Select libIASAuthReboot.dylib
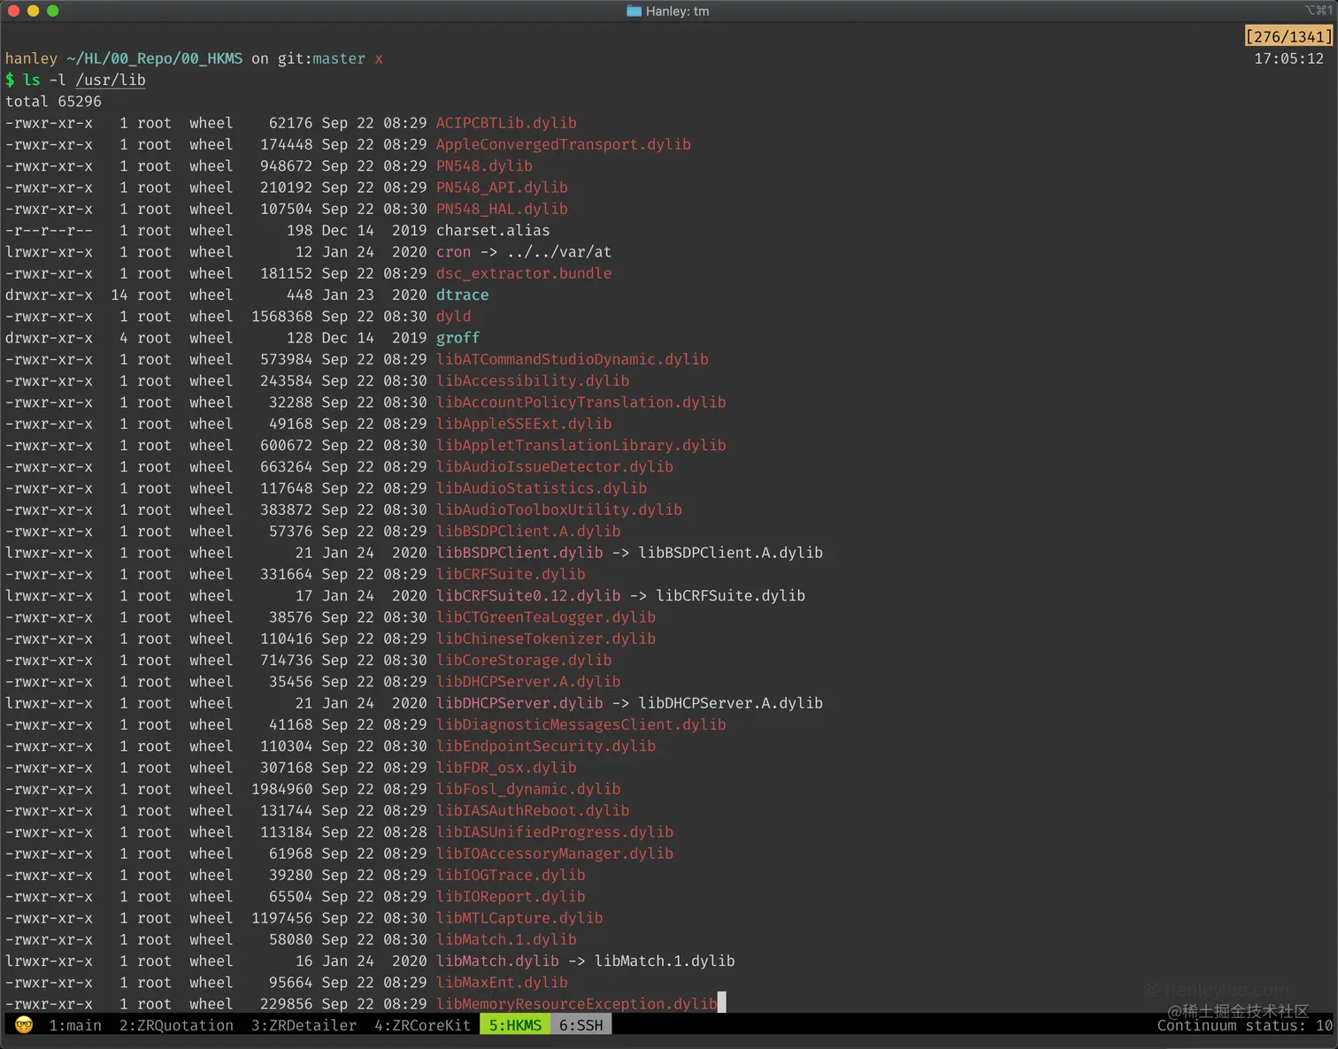Viewport: 1338px width, 1049px height. (533, 810)
